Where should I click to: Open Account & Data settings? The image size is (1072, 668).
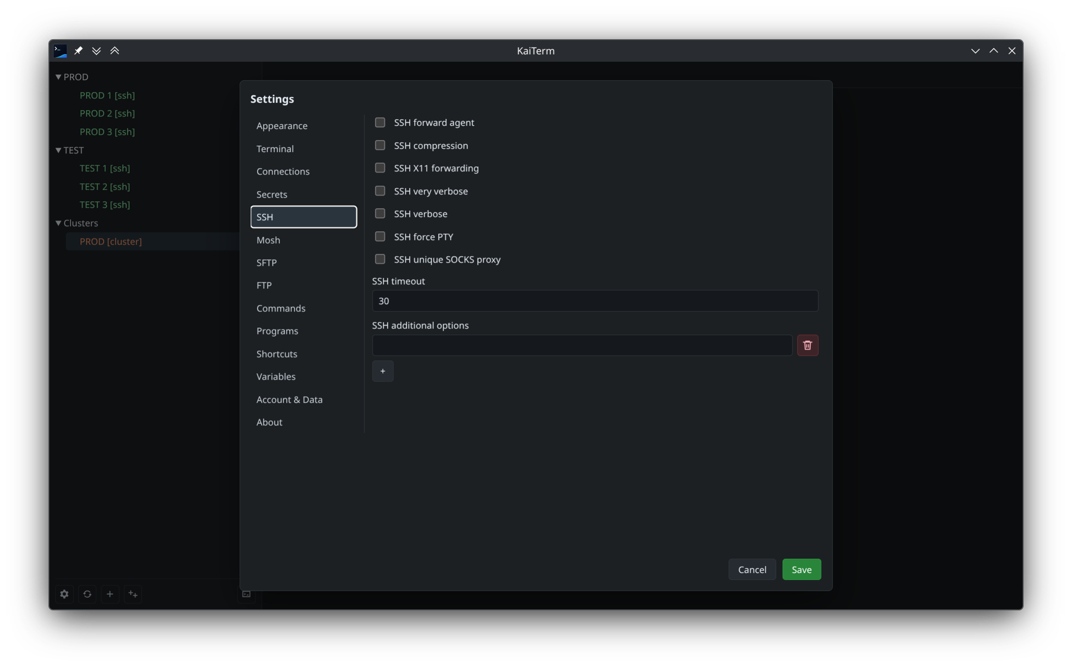(x=304, y=399)
